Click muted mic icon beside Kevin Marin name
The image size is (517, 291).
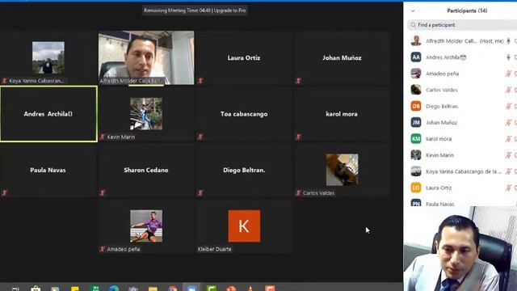[x=103, y=137]
